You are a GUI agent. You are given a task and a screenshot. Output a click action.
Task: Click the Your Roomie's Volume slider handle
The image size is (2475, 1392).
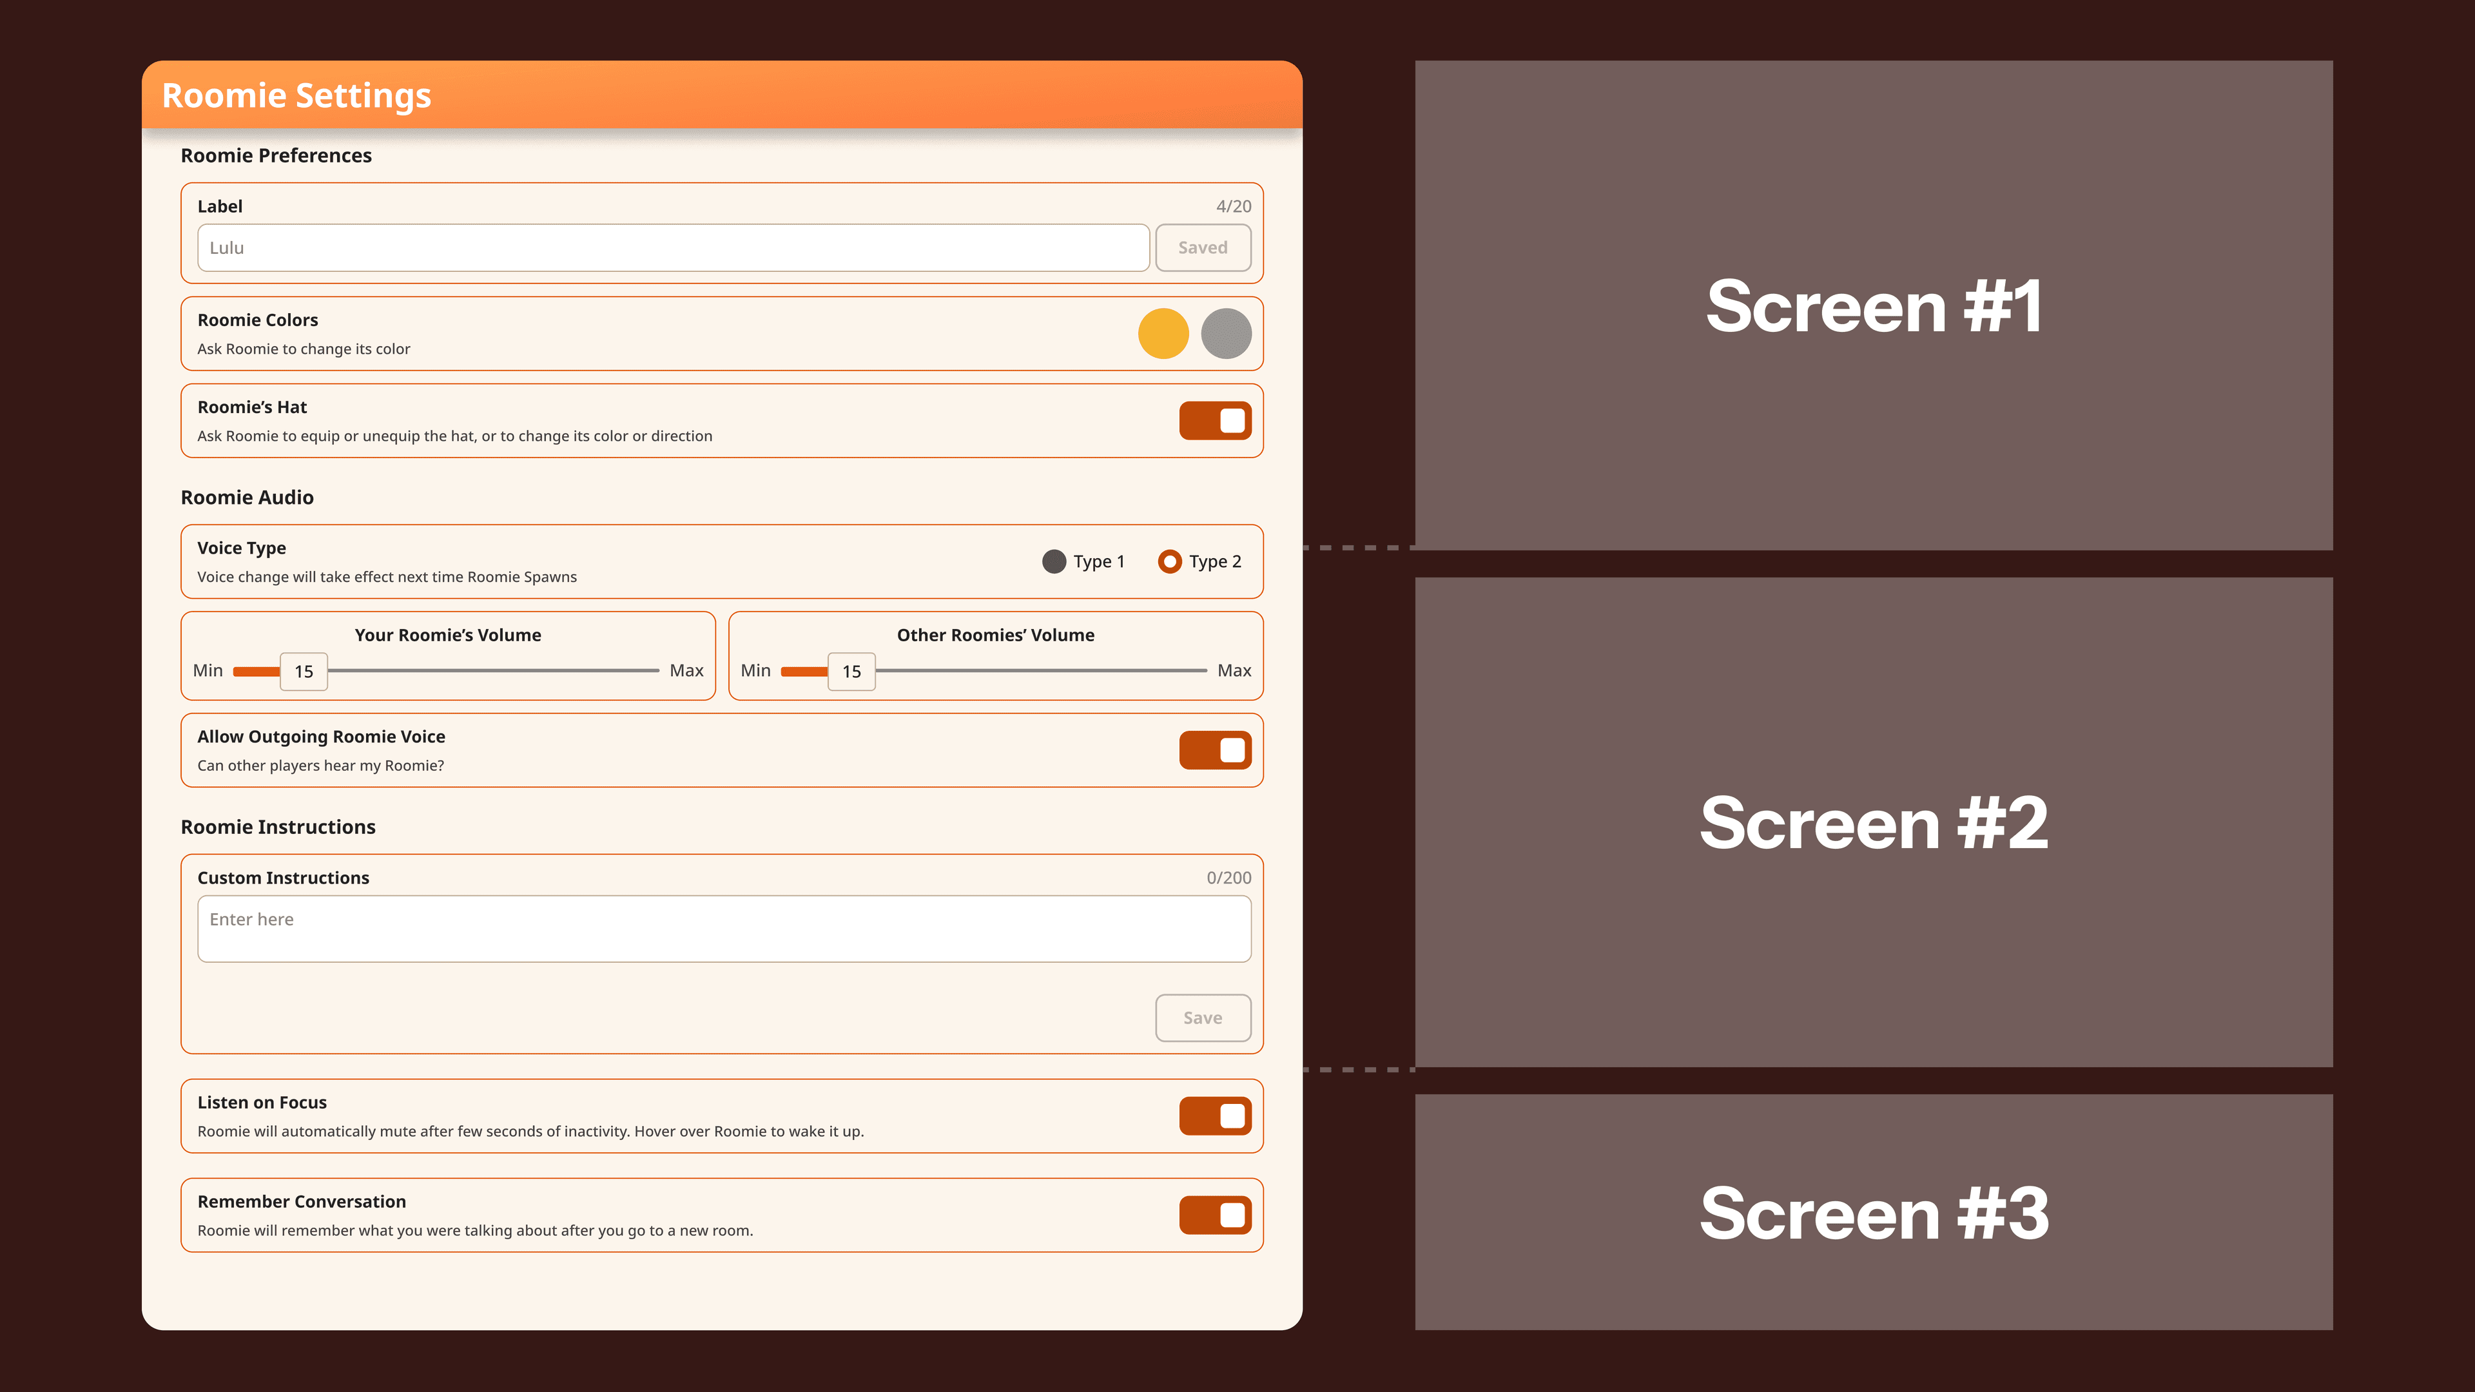[x=304, y=672]
